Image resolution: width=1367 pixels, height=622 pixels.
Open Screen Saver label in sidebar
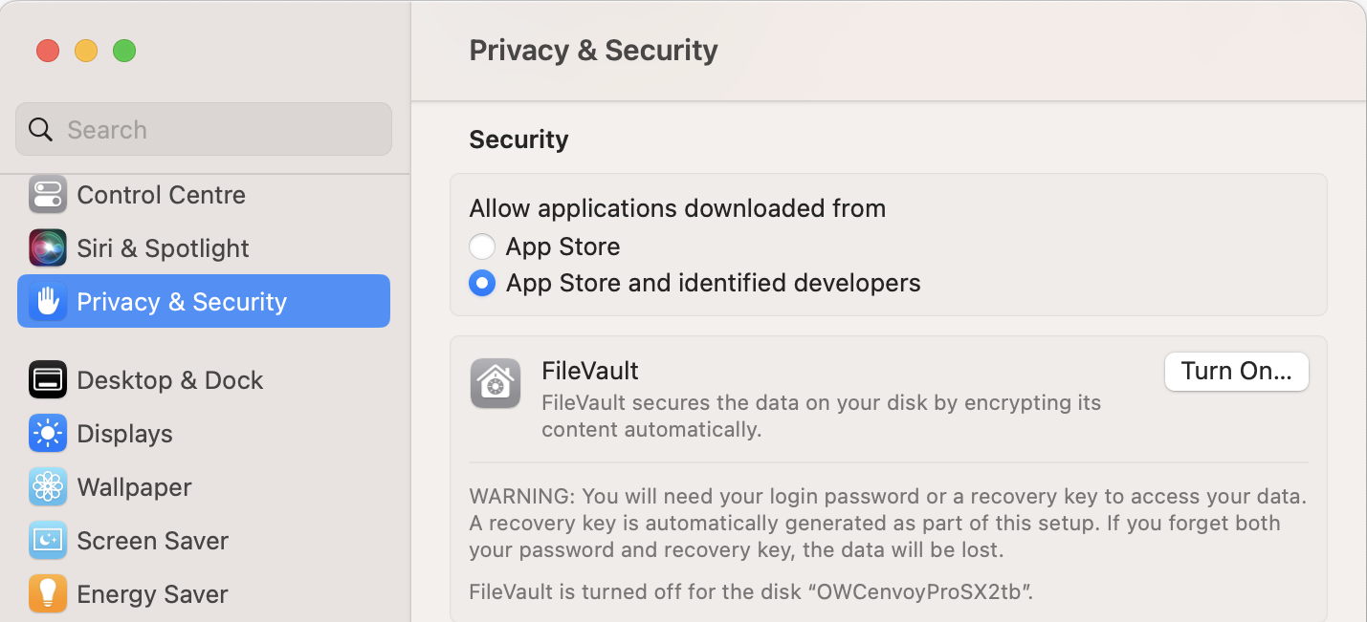tap(153, 541)
